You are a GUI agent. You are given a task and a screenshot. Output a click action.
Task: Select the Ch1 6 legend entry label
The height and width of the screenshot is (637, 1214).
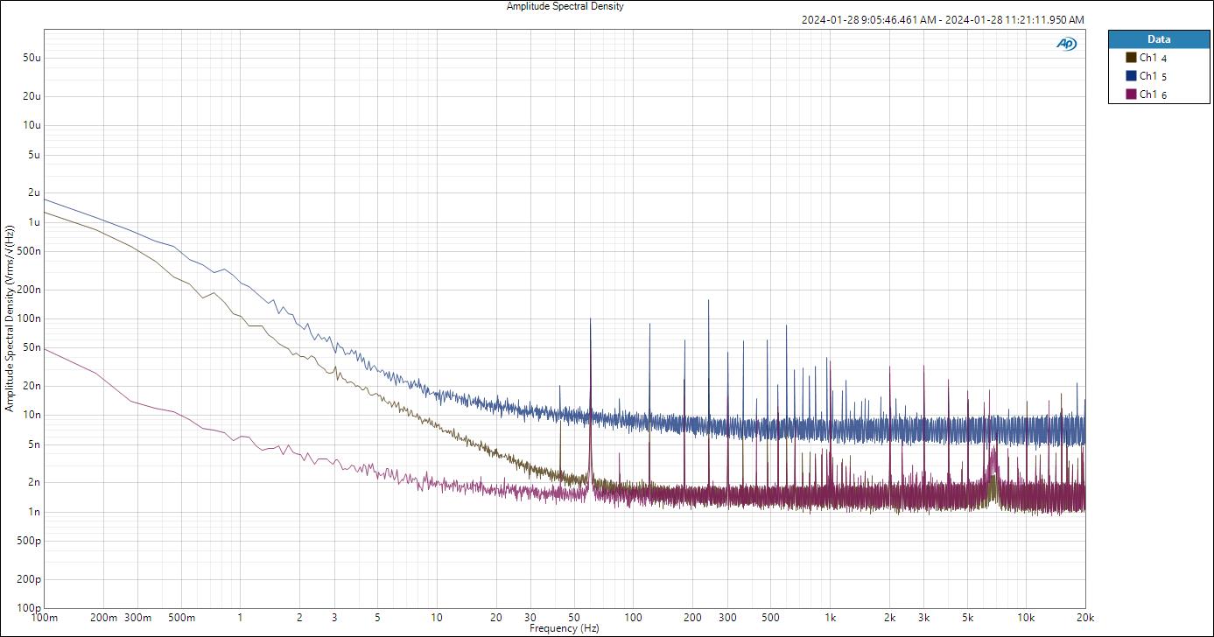pos(1153,94)
